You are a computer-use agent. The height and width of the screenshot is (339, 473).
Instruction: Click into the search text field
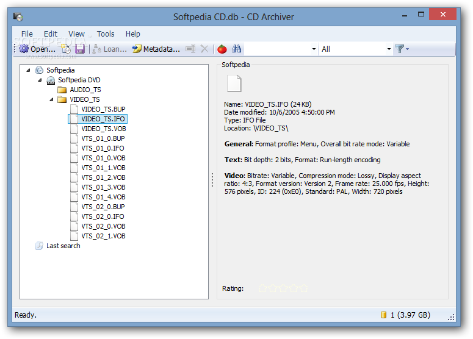[278, 49]
